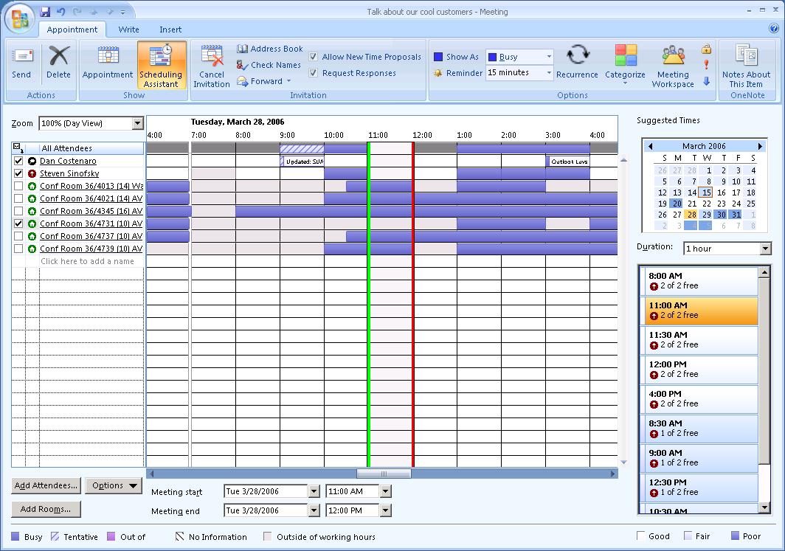Click the Send icon in the ribbon
Screen dimensions: 785x551
pos(21,62)
